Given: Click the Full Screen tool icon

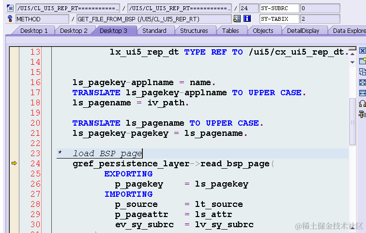Looking at the screenshot, I should click(x=362, y=82).
